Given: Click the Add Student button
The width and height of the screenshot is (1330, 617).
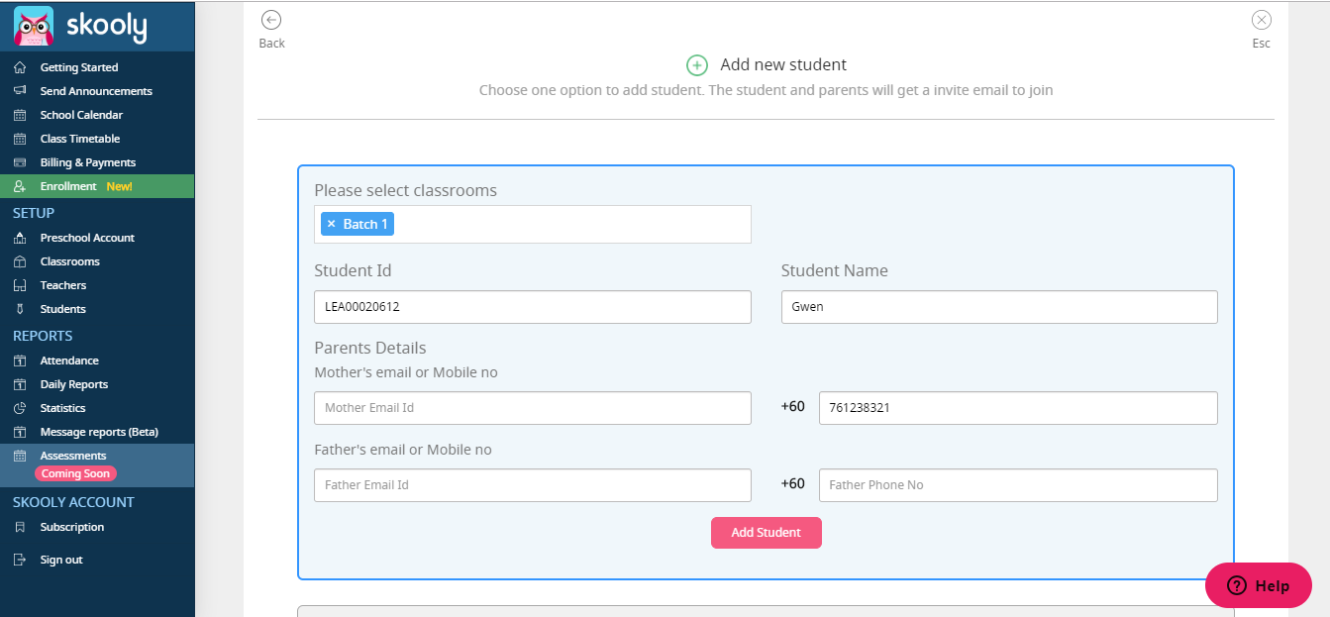Looking at the screenshot, I should pyautogui.click(x=766, y=533).
